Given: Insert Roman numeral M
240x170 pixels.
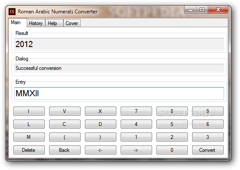Looking at the screenshot, I should tap(29, 137).
